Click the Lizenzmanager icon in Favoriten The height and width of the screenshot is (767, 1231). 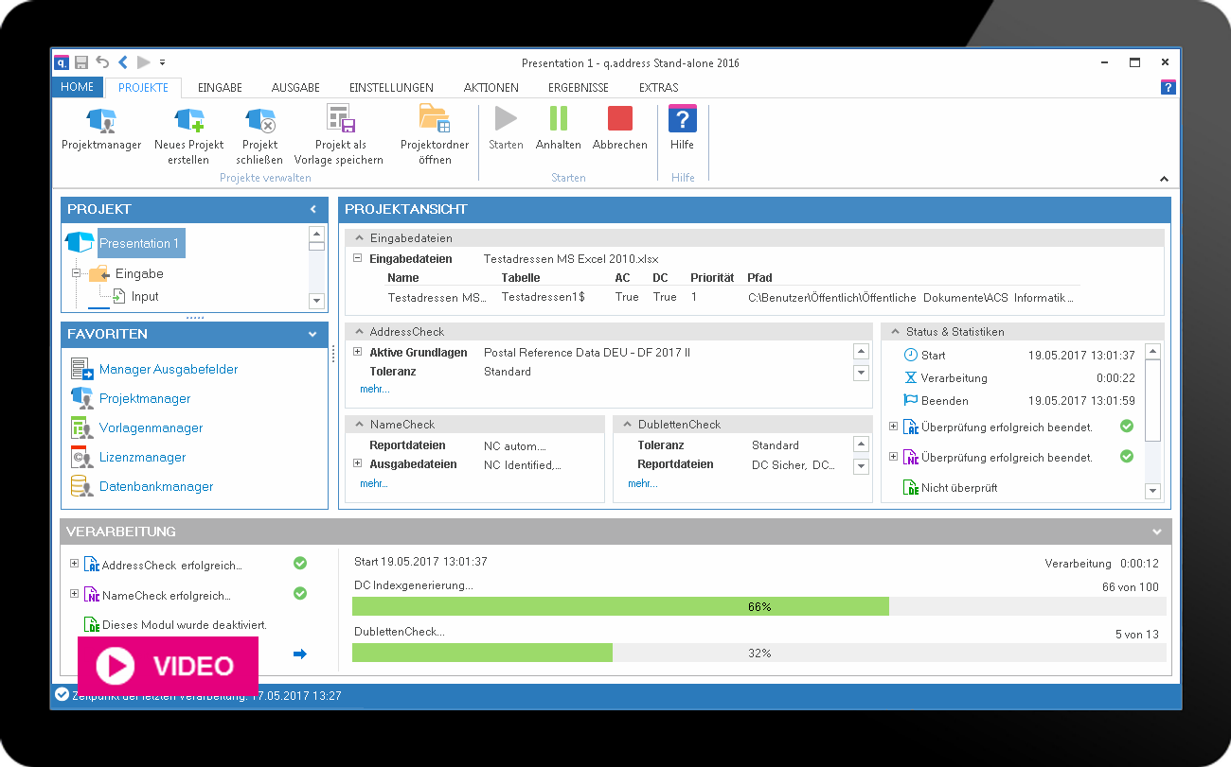click(x=82, y=457)
